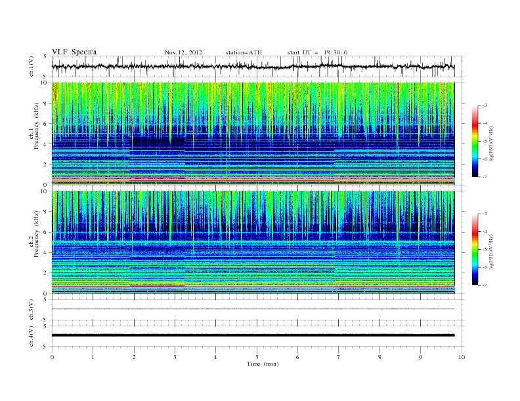Click the ch.2 log(PSD) colorbar label
The width and height of the screenshot is (520, 401).
492,252
